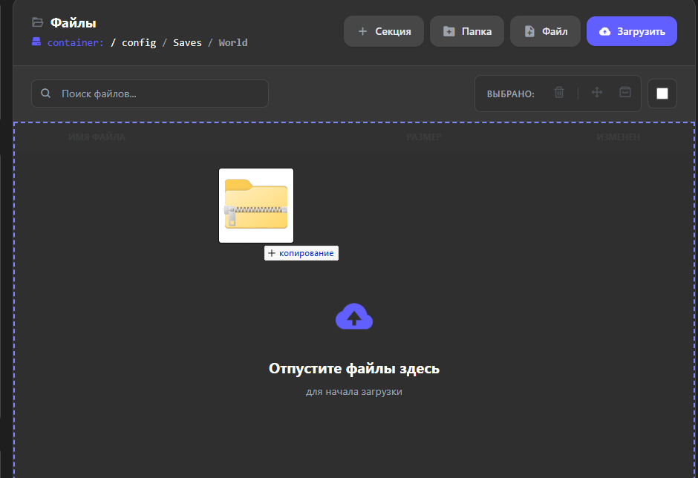
Task: Click the container drive icon in breadcrumb
Action: pos(36,42)
